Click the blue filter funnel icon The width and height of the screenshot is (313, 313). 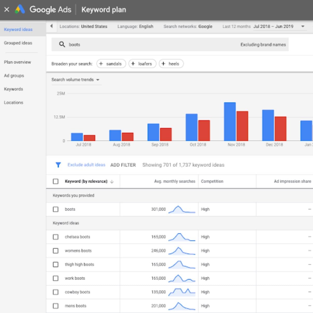(58, 165)
